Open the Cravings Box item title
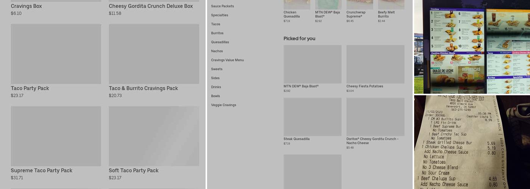The height and width of the screenshot is (189, 530). click(x=26, y=6)
